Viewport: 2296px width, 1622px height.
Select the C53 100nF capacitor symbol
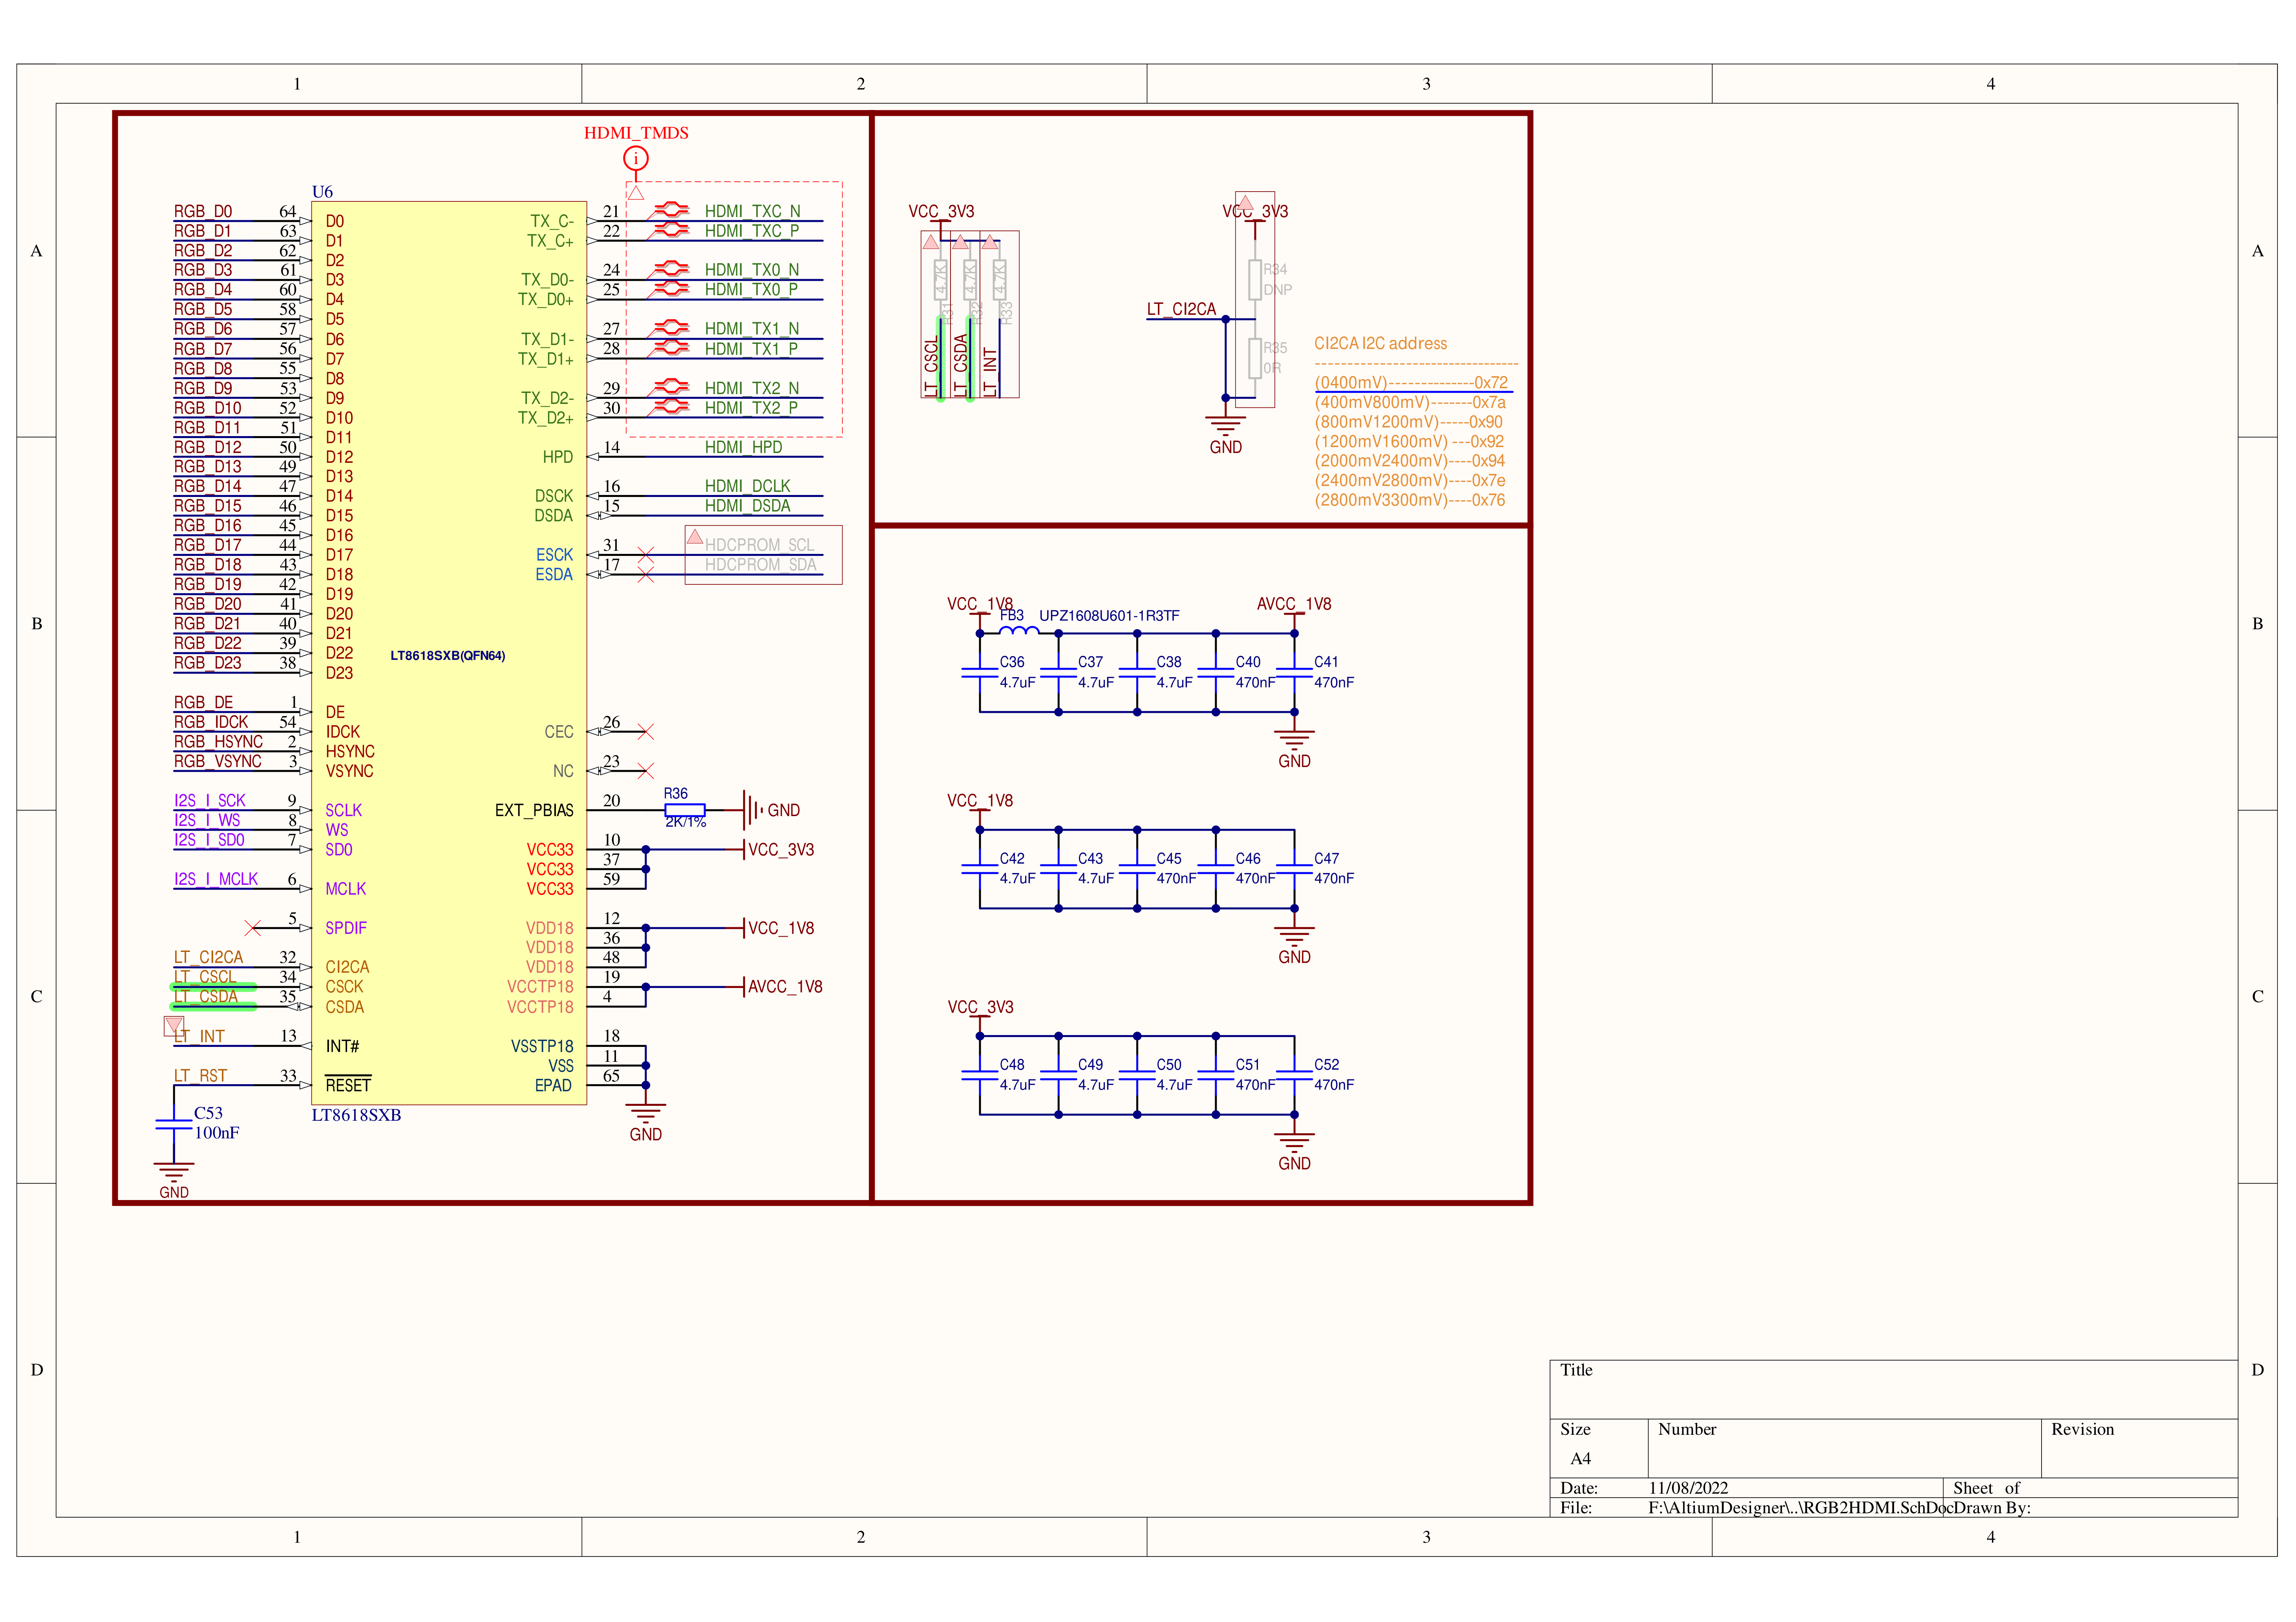[174, 1124]
